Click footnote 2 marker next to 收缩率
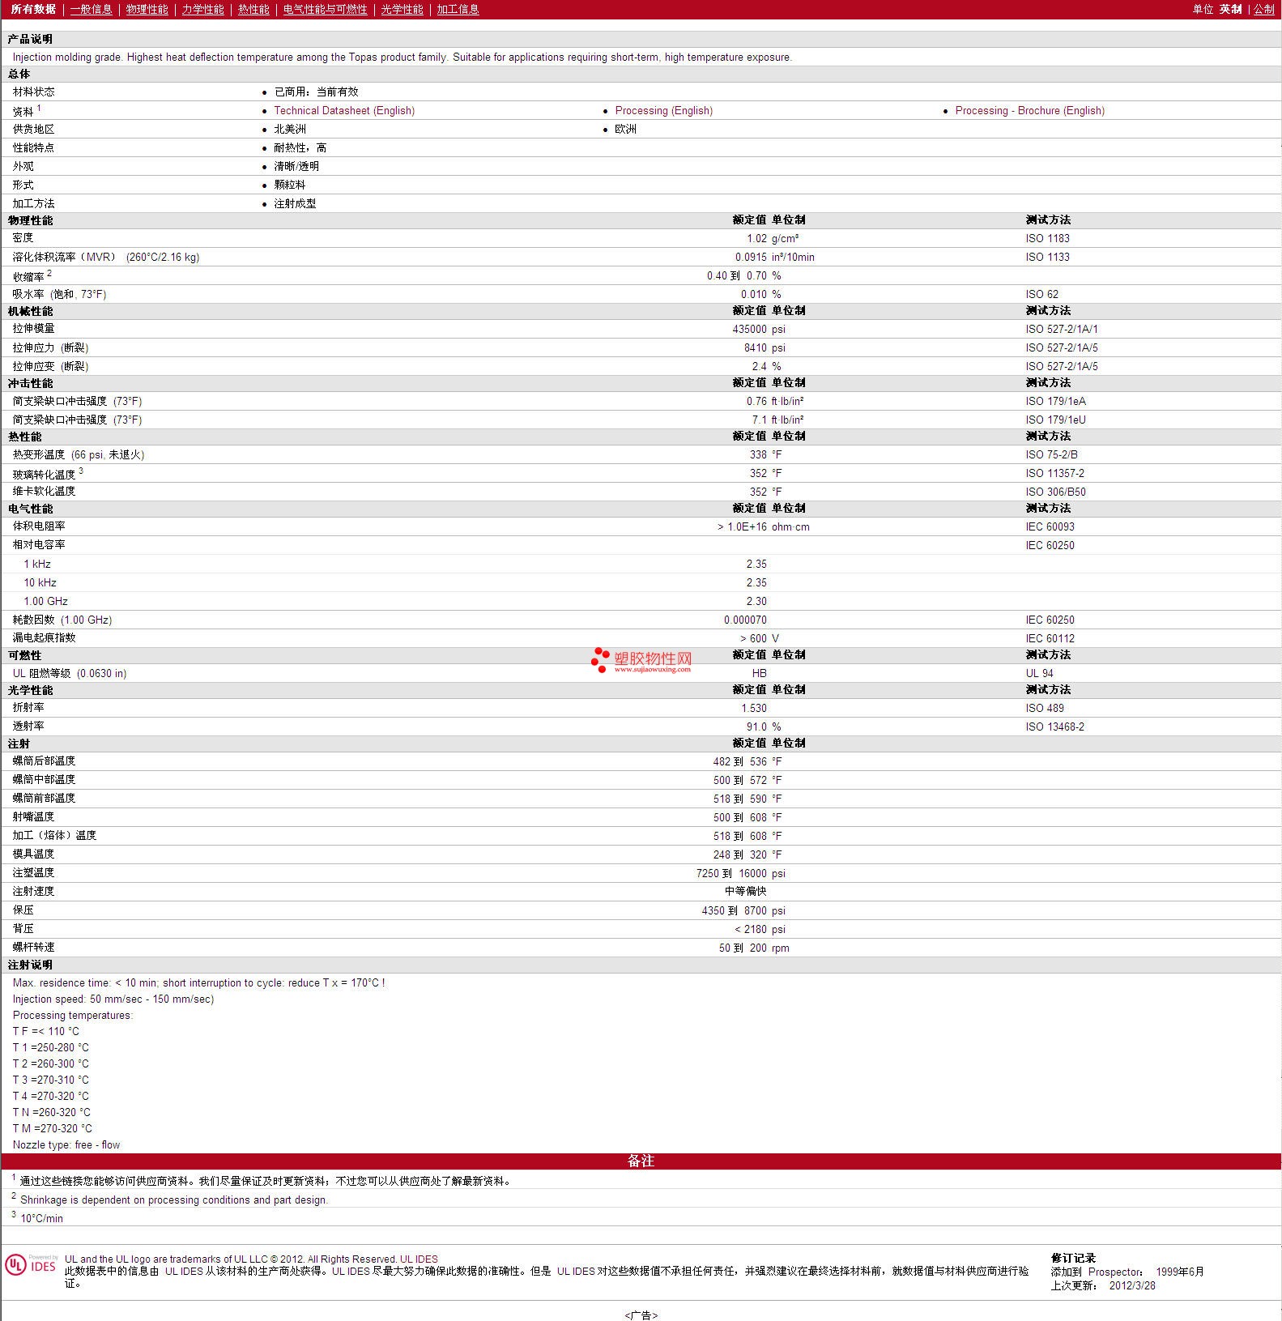Image resolution: width=1282 pixels, height=1321 pixels. pyautogui.click(x=49, y=273)
